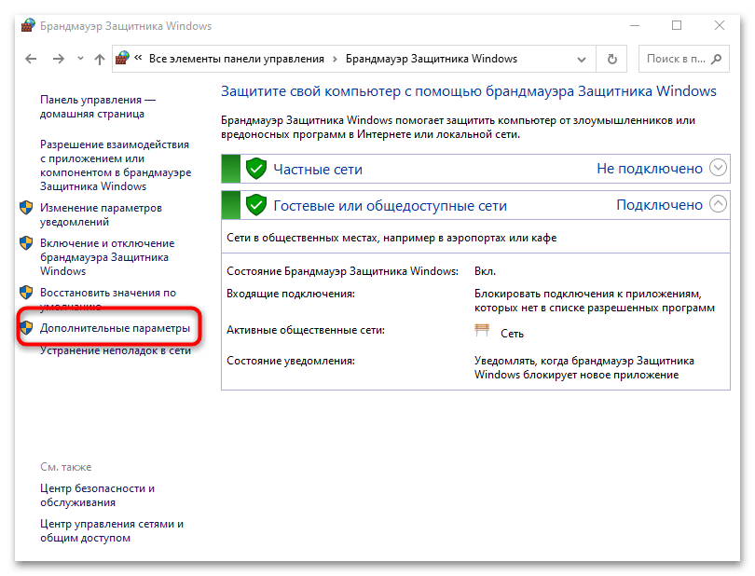Click shield icon beside 'Включение и отключение'
This screenshot has width=755, height=576.
(26, 243)
